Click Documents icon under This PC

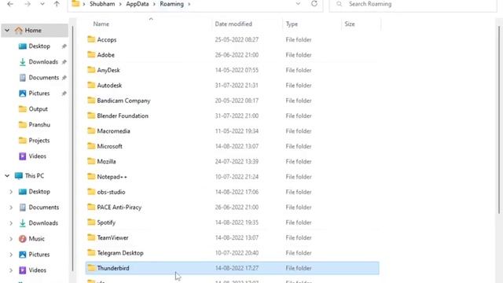23,208
